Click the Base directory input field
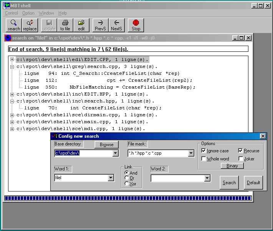Screen dimensions: 273x231 [84, 153]
